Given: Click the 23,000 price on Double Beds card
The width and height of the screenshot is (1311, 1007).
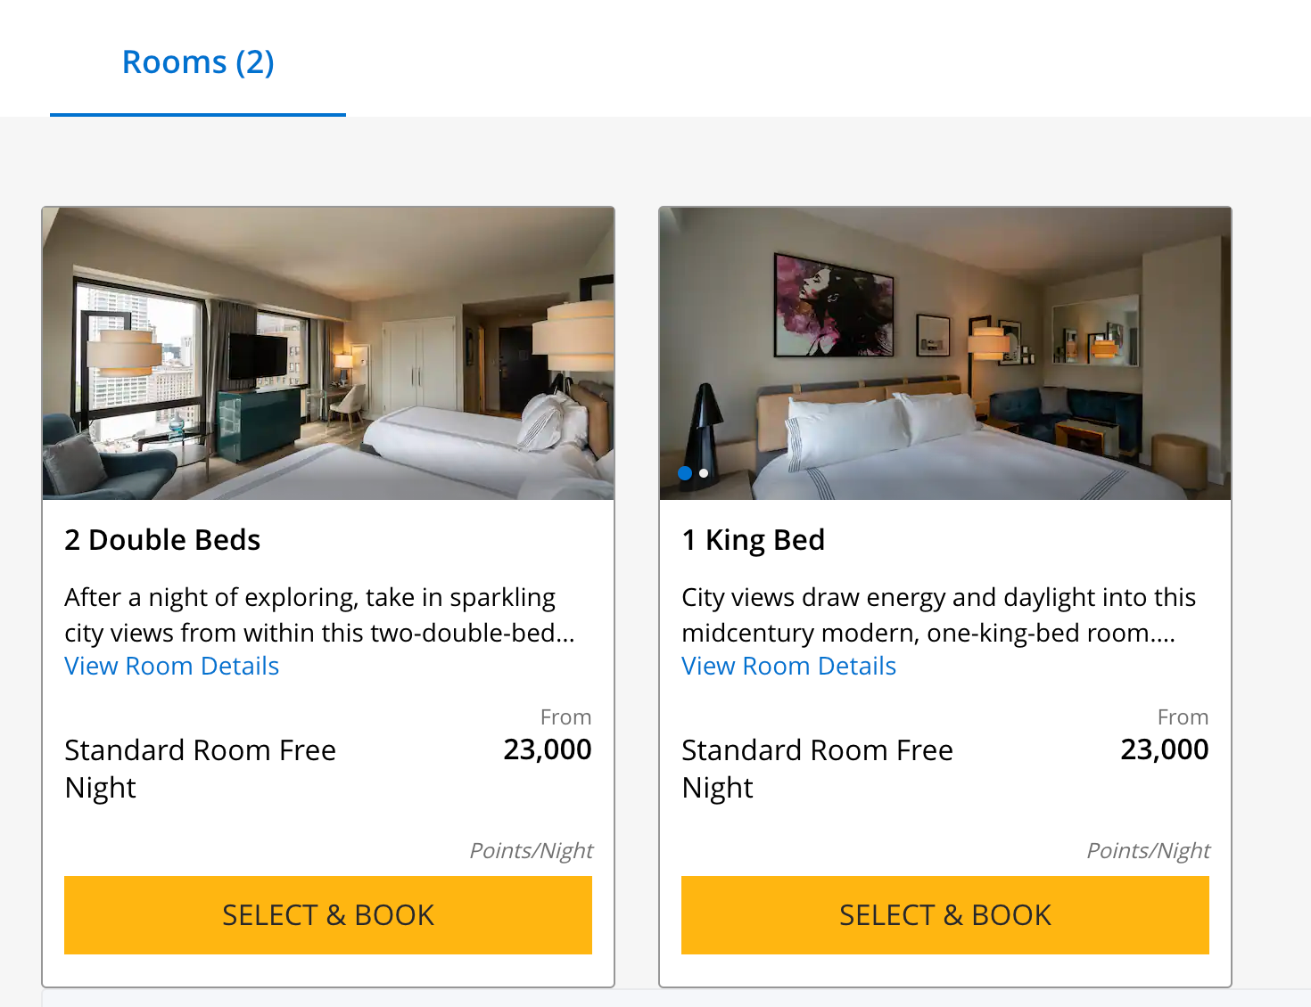Looking at the screenshot, I should (548, 750).
